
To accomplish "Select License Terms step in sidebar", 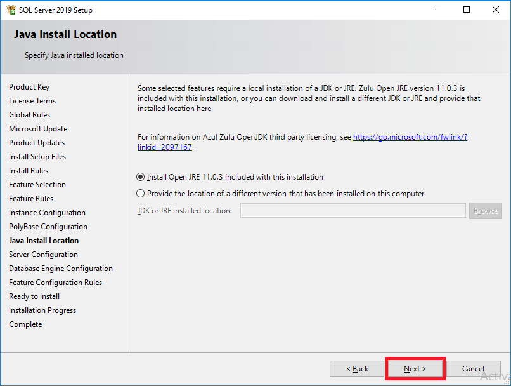I will [x=32, y=101].
